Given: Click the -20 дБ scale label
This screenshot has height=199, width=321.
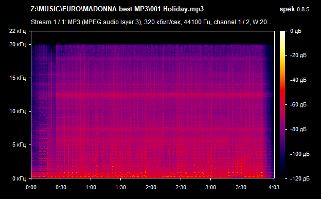Looking at the screenshot, I should tap(298, 56).
